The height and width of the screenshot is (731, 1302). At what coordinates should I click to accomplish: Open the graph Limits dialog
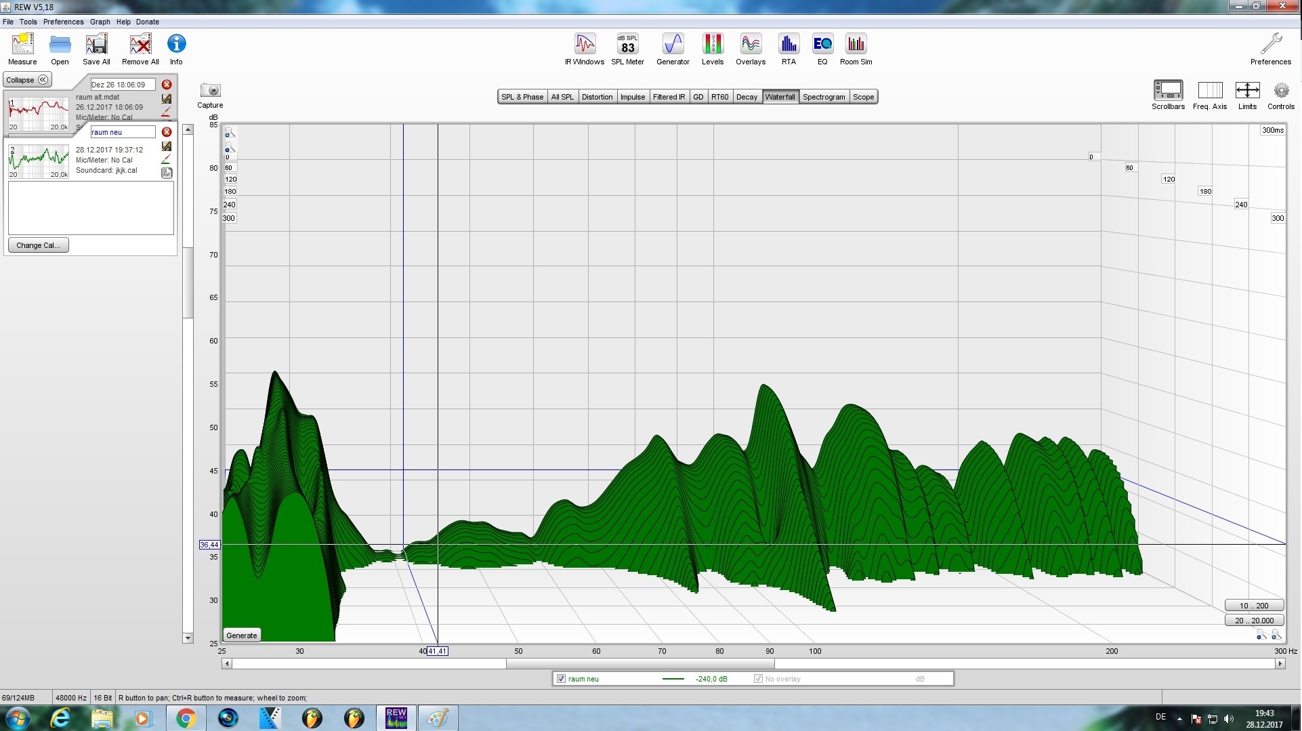click(1247, 90)
